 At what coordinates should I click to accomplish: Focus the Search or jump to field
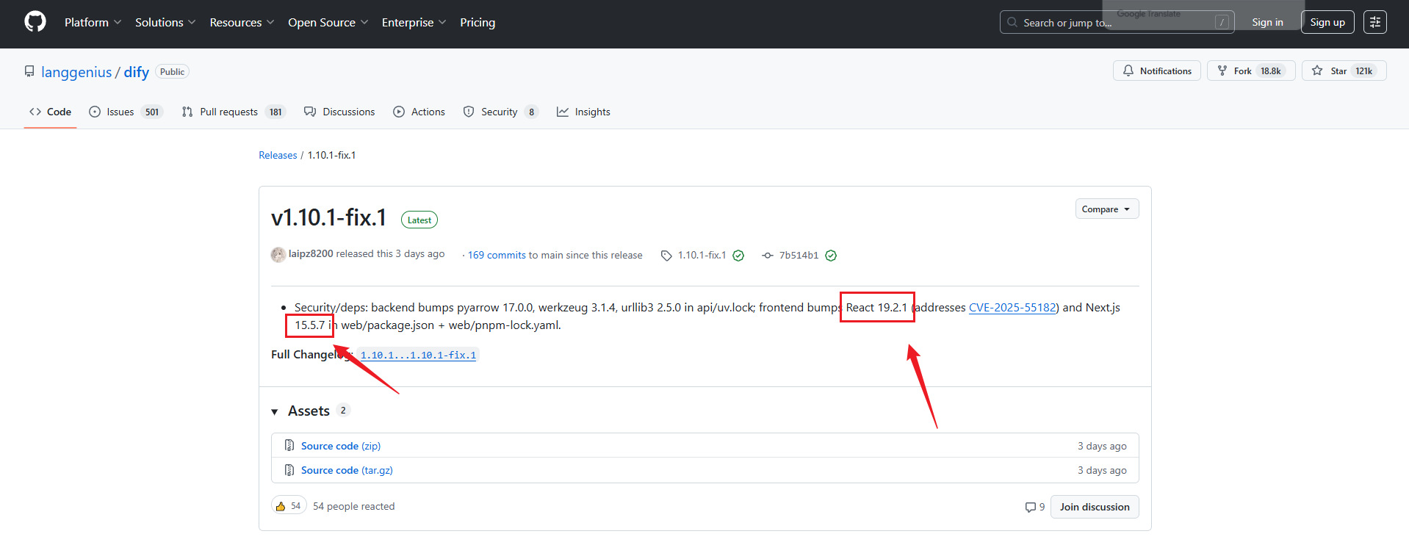[x=1117, y=22]
